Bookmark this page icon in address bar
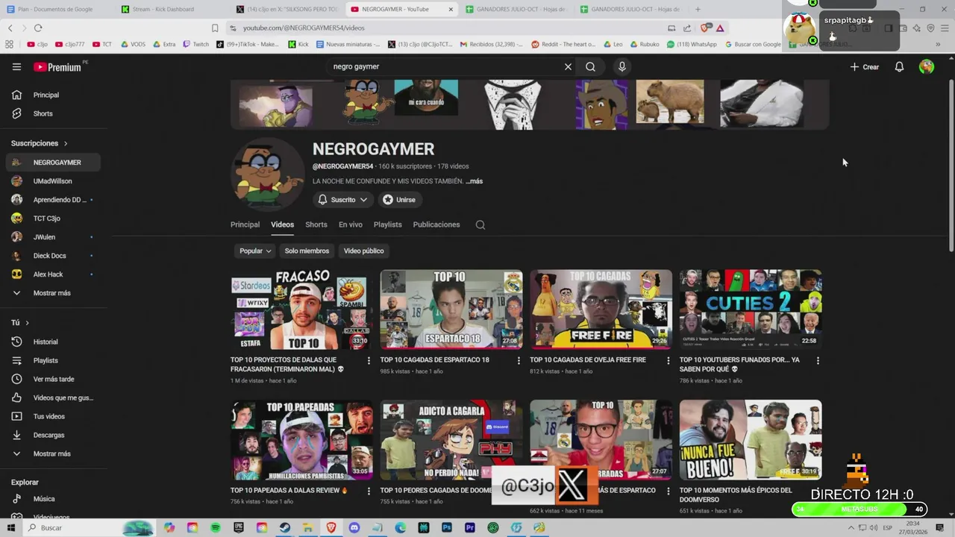Viewport: 955px width, 537px height. pos(215,28)
